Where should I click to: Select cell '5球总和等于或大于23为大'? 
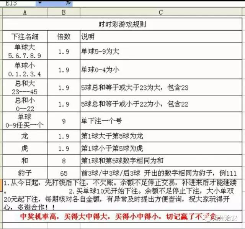[161, 87]
